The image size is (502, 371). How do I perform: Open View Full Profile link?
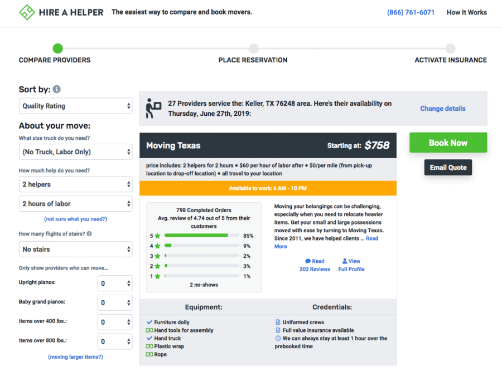click(x=351, y=265)
